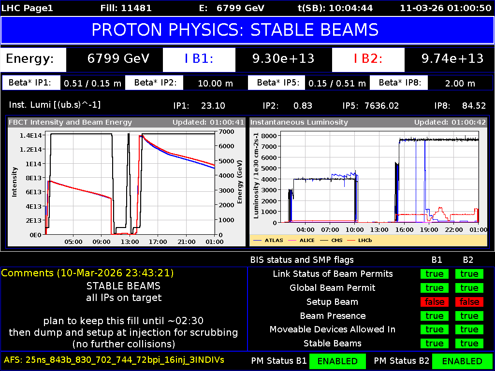Select the I B2 intensity value 9.74e+13

point(453,60)
